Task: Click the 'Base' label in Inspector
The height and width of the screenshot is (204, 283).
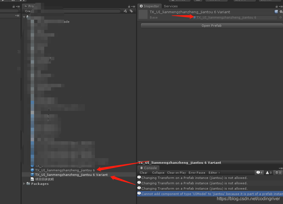Action: click(x=153, y=17)
